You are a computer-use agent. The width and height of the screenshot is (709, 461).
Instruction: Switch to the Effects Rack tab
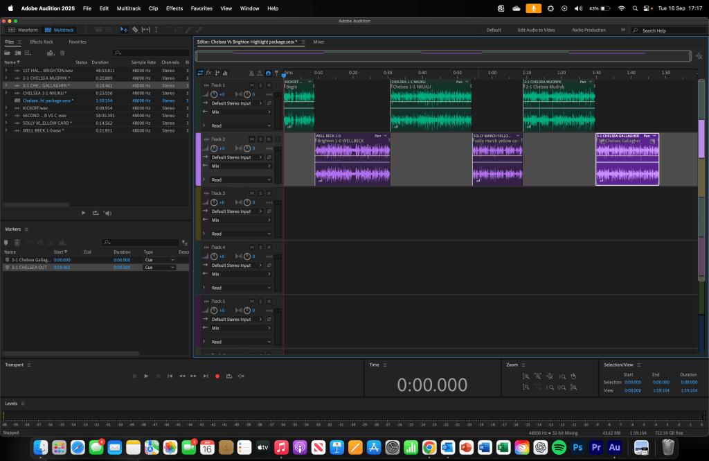[x=41, y=42]
